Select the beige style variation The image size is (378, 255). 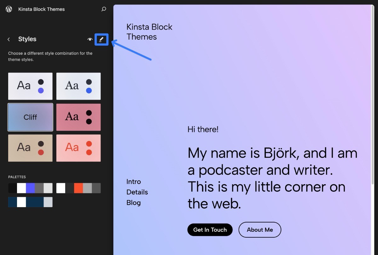tap(30, 148)
